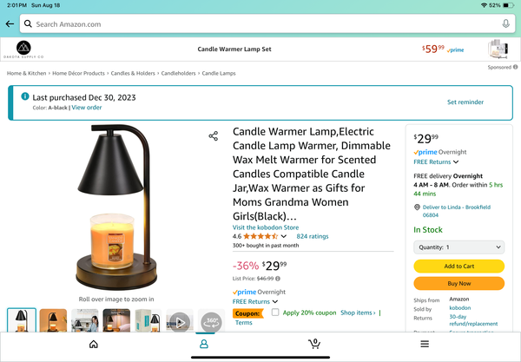Viewport: 521px width, 362px height.
Task: Tap the back arrow icon
Action: [x=10, y=24]
